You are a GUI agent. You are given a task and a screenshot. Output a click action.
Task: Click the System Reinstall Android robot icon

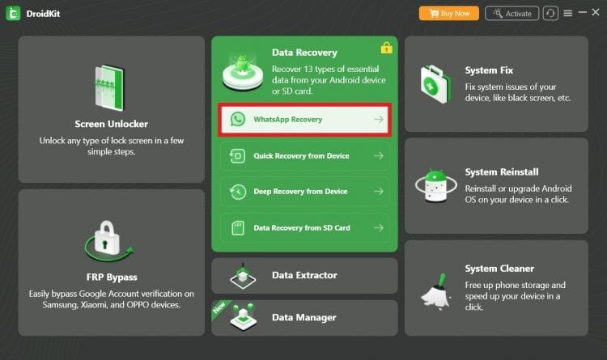tap(436, 186)
